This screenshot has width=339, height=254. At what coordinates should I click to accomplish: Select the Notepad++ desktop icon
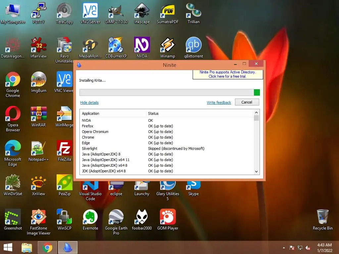click(38, 151)
